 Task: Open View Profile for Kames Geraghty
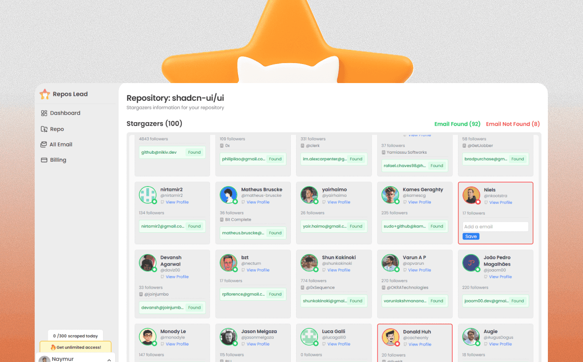(419, 202)
